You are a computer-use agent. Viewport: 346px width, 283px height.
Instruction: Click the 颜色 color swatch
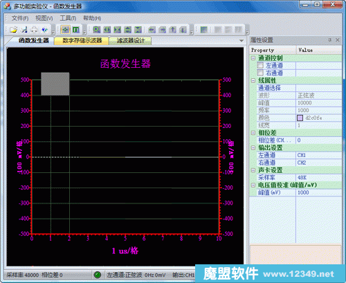pos(300,118)
